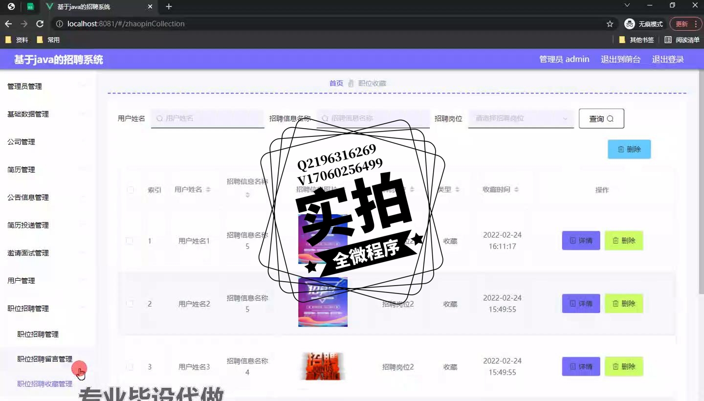Sort table by 用户姓名 column
704x401 pixels.
click(208, 190)
